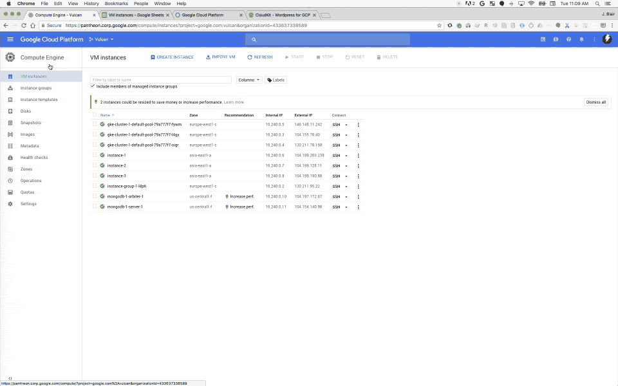618x386 pixels.
Task: Select checkbox for instance-1 row
Action: click(95, 155)
